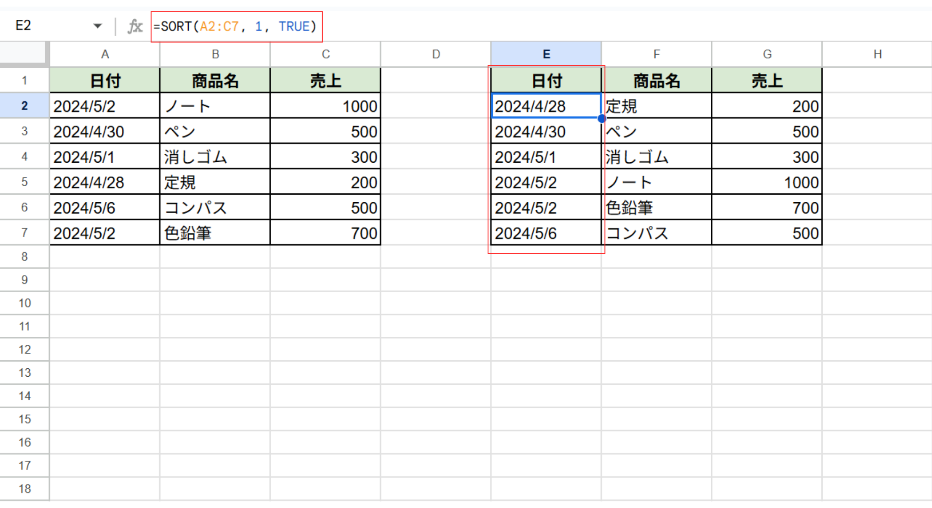Click cell A2 with 2024/5/2

[x=105, y=106]
